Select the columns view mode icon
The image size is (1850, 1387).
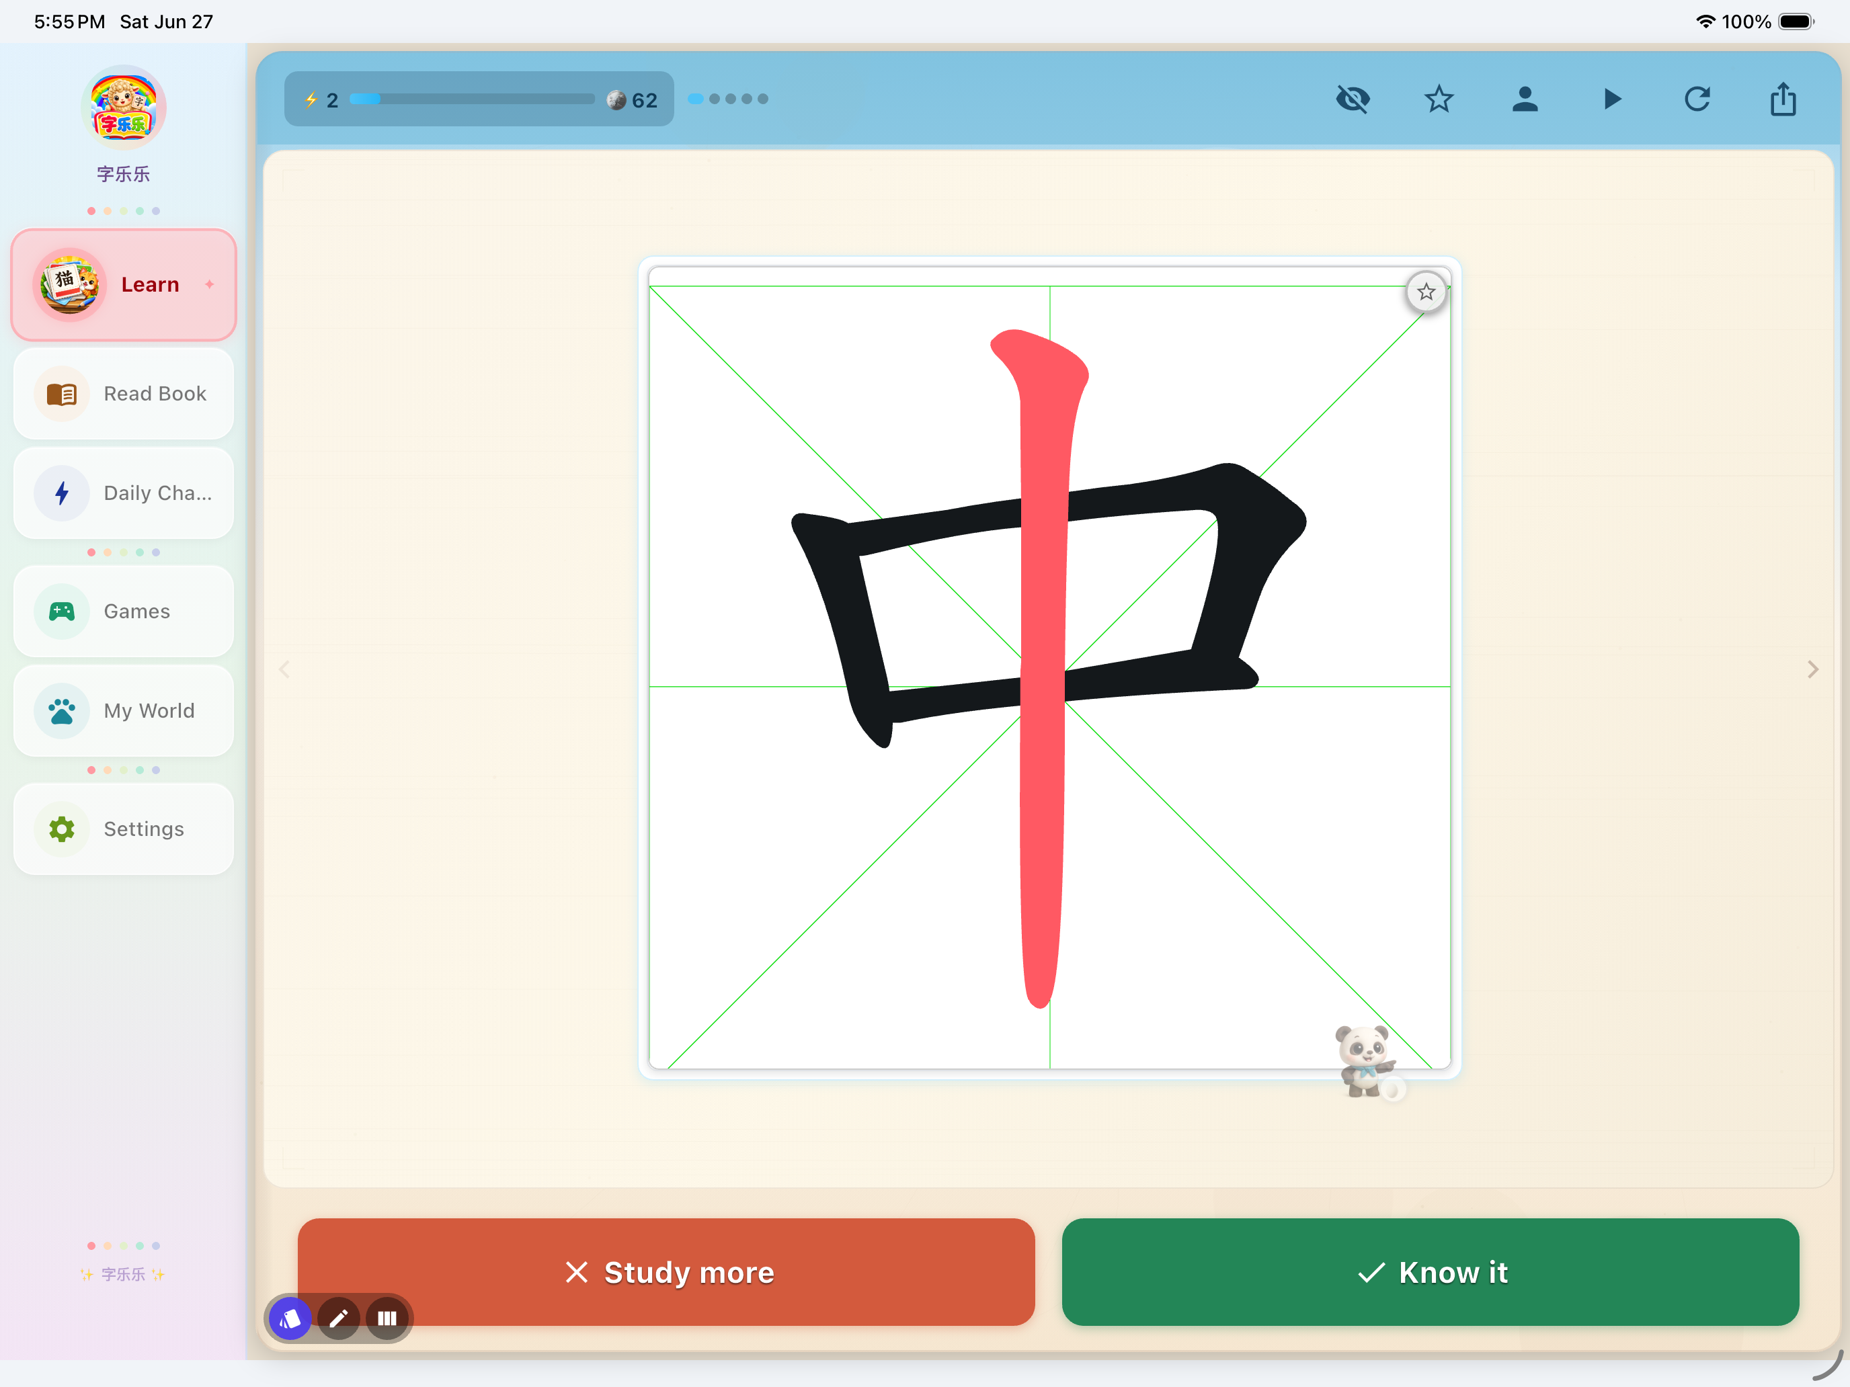[x=387, y=1318]
